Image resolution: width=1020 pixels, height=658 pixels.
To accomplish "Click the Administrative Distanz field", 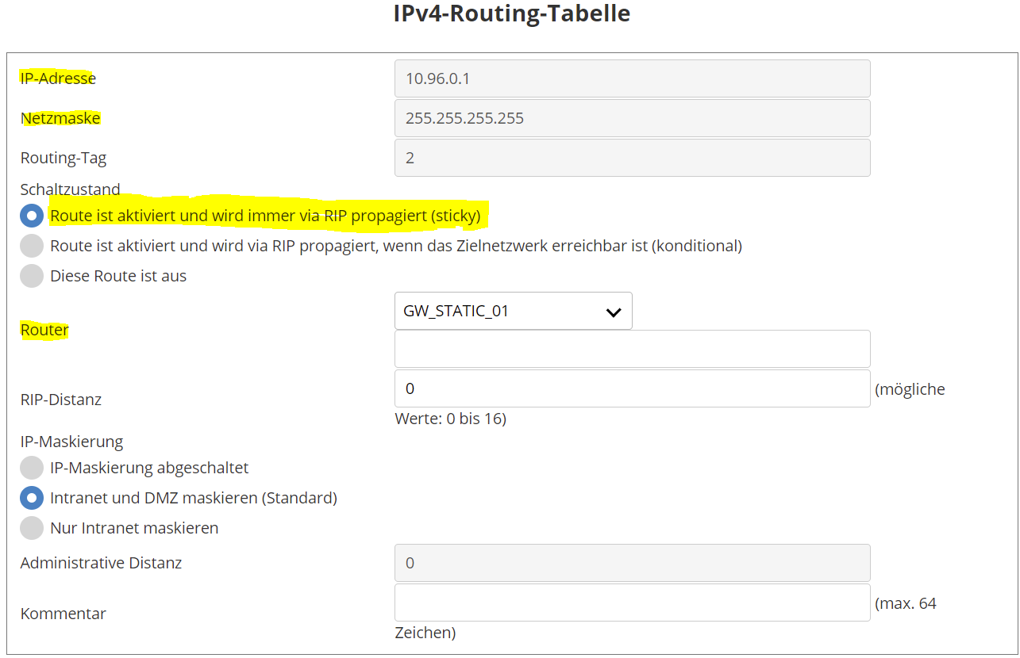I will pos(632,563).
